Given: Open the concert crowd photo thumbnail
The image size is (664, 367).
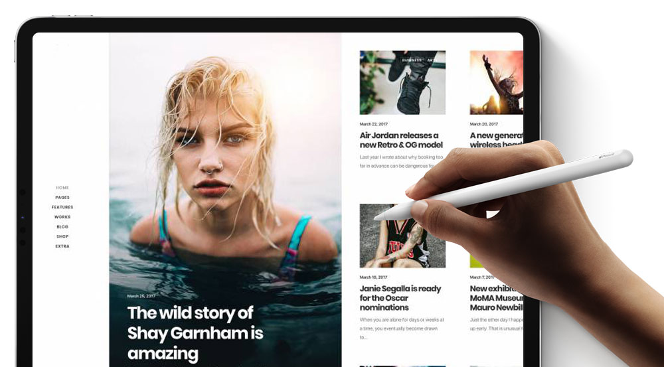Looking at the screenshot, I should pyautogui.click(x=496, y=82).
